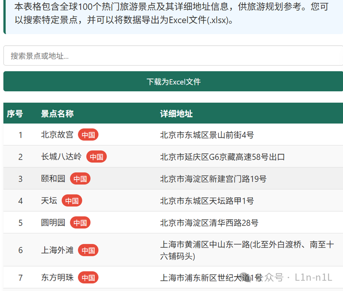343x291 pixels.
Task: Click the attraction name 北京故宫
Action: point(57,135)
